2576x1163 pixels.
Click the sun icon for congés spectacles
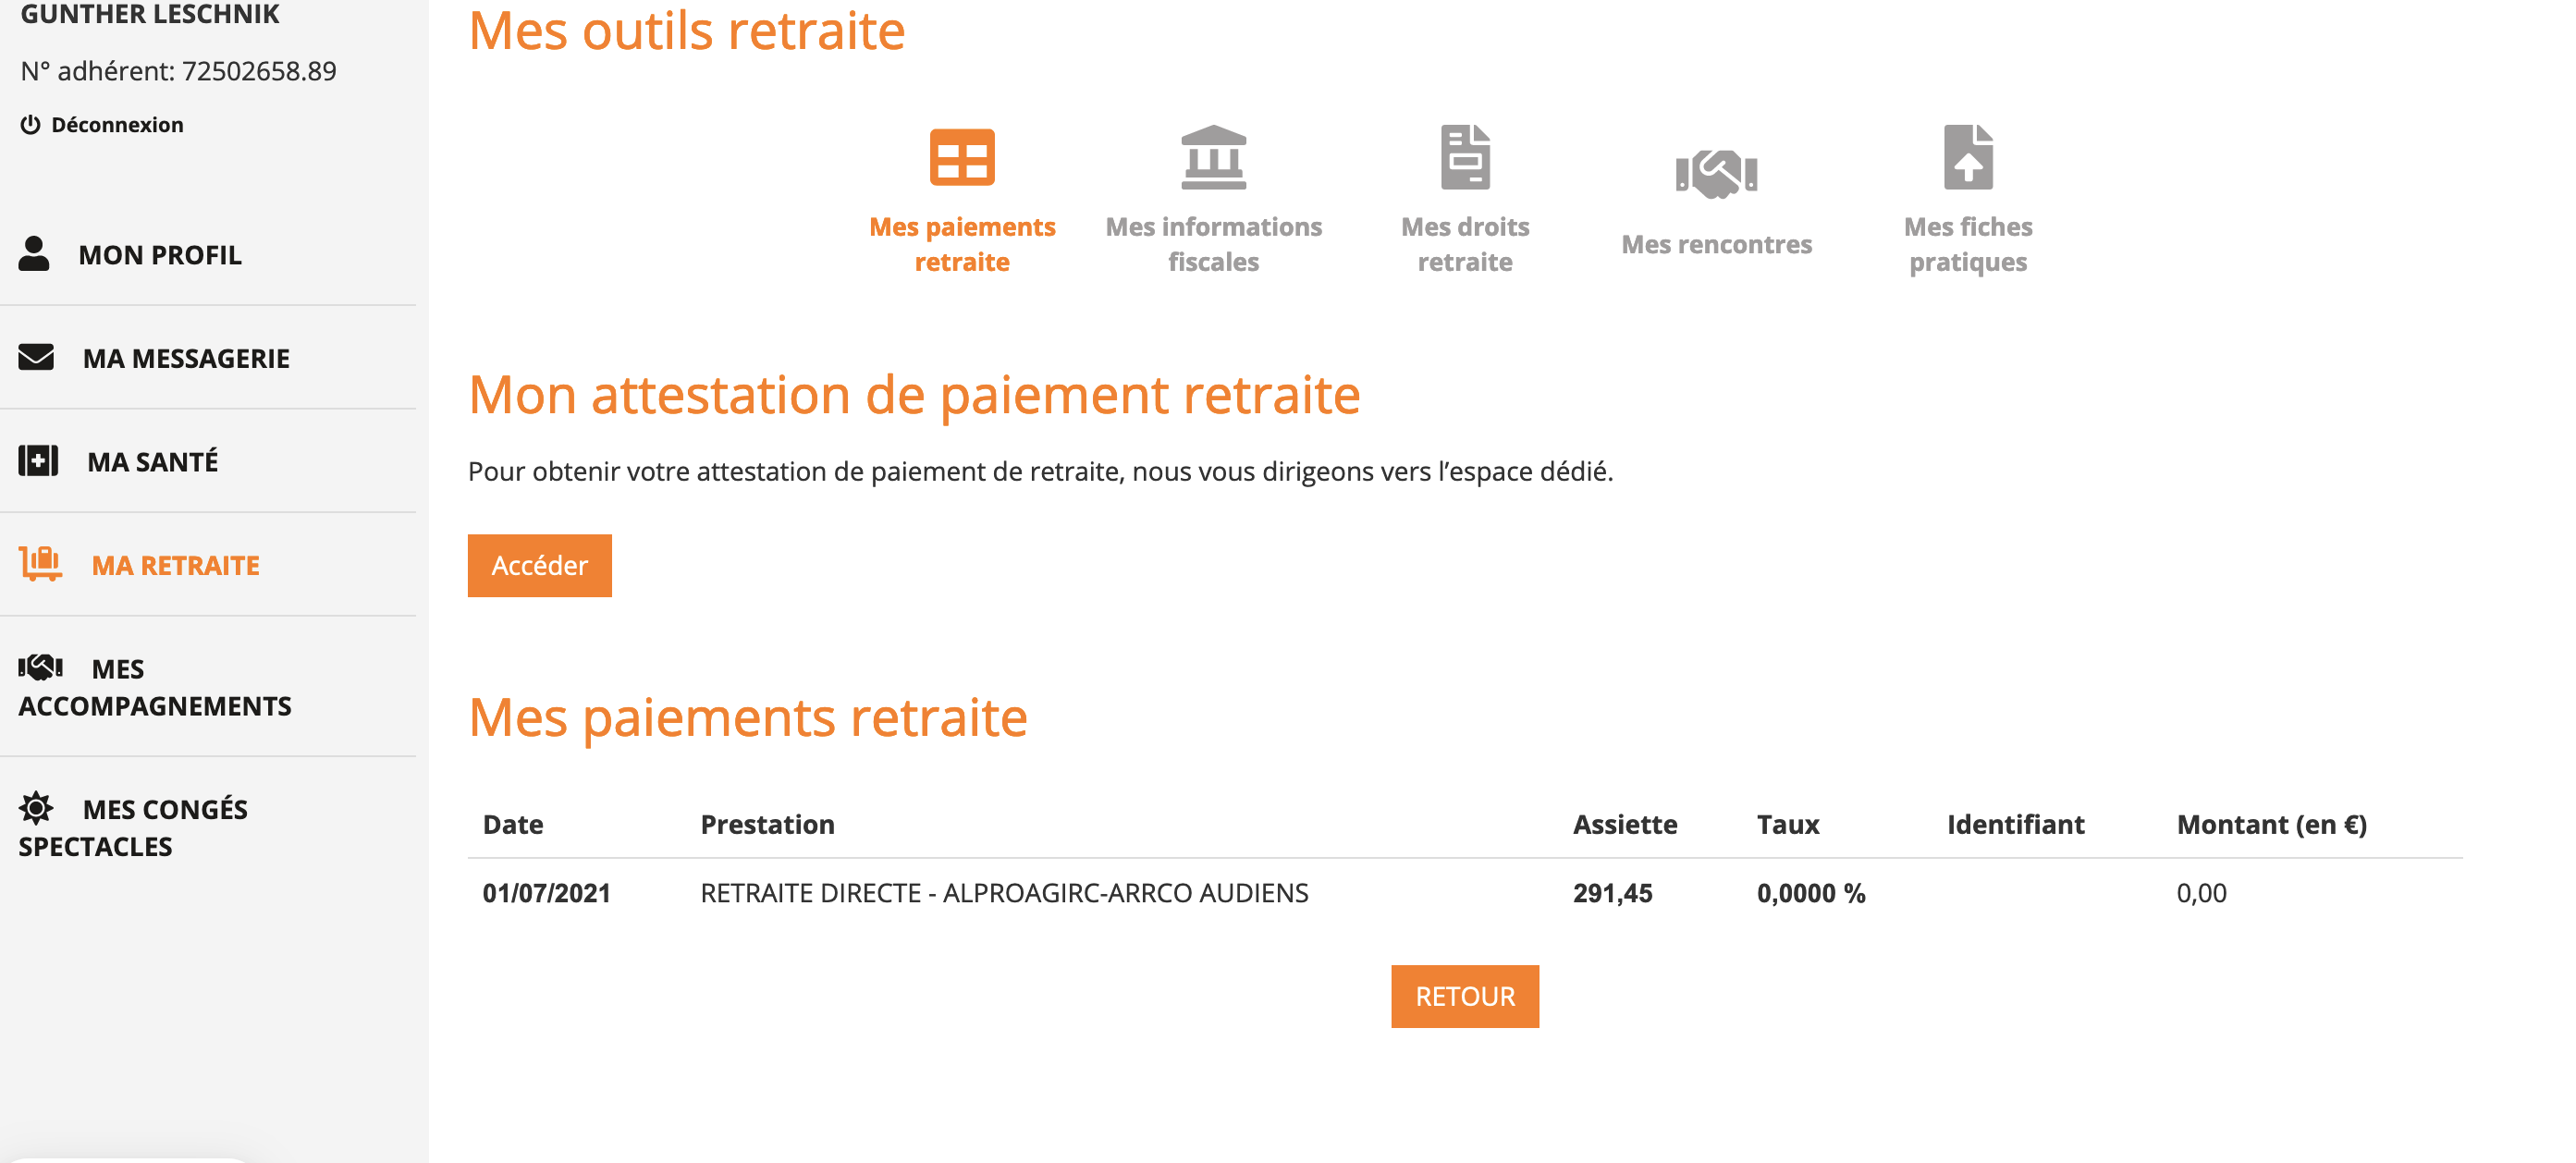click(36, 808)
